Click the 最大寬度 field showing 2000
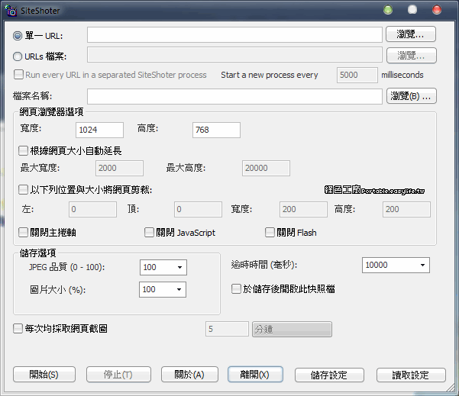 [119, 168]
